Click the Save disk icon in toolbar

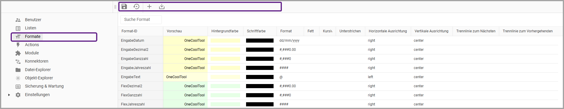coord(124,6)
